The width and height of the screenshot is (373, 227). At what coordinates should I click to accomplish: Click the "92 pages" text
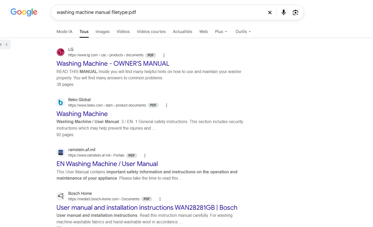65,135
